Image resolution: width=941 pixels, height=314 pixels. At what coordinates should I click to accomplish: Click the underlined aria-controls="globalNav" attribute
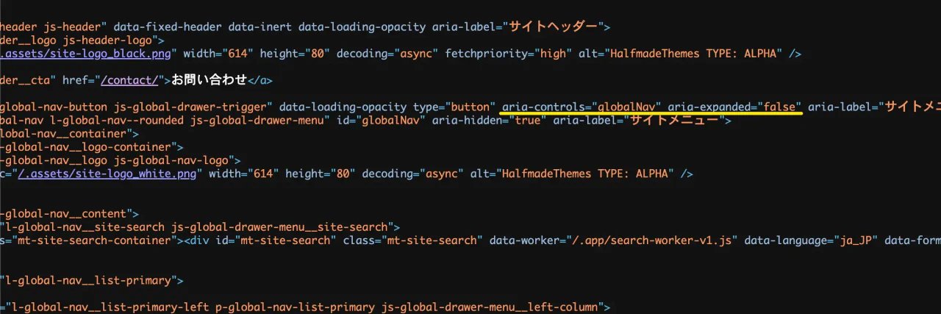pos(582,107)
